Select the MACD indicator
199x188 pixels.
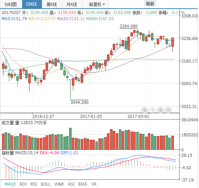(10, 184)
